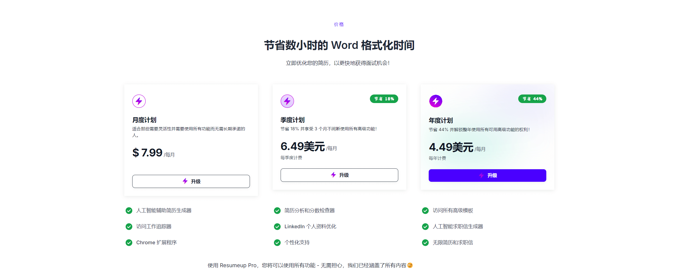
Task: Click the green check beside 无限简历和求职信
Action: tap(425, 243)
